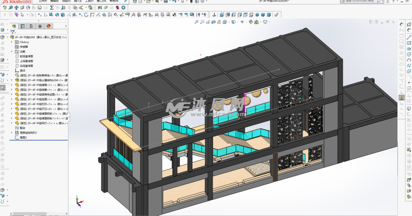
Task: Click the Zoom to Area icon
Action: [x=202, y=22]
